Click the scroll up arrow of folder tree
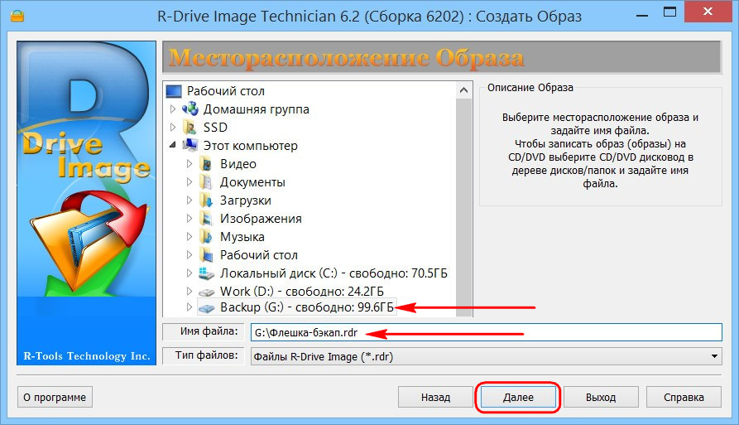Image resolution: width=739 pixels, height=425 pixels. click(x=463, y=90)
